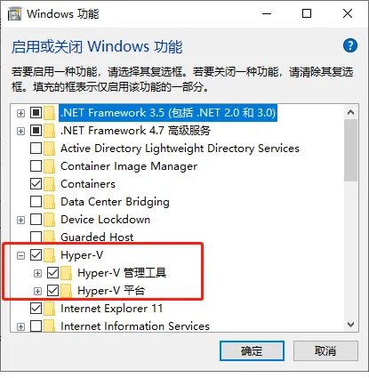Viewport: 369px width, 378px height.
Task: Click the Data Center Bridging folder icon
Action: pyautogui.click(x=49, y=202)
